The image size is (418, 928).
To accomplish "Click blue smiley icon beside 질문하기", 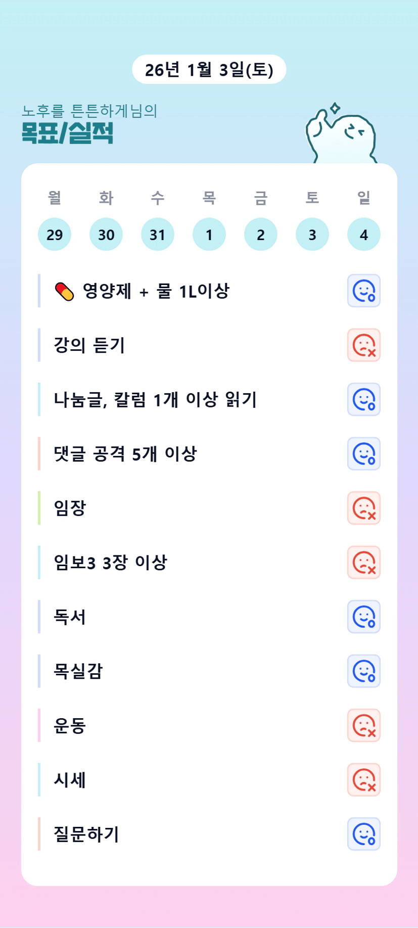I will coord(363,834).
